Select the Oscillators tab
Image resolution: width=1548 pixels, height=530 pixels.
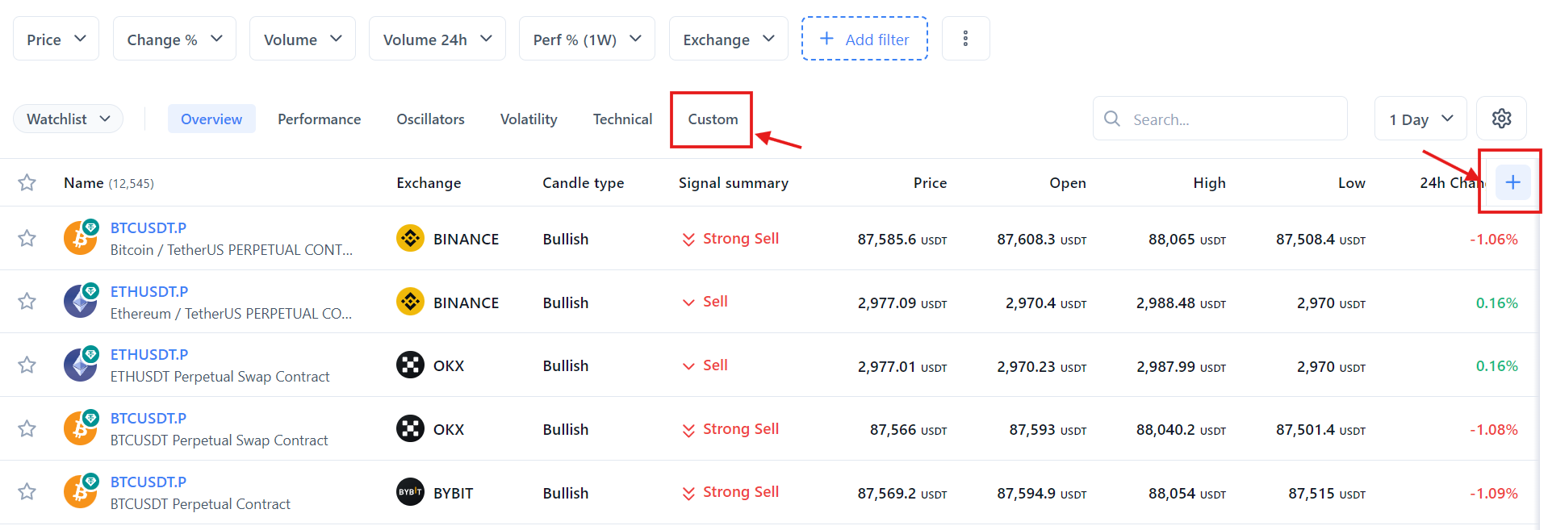coord(430,119)
